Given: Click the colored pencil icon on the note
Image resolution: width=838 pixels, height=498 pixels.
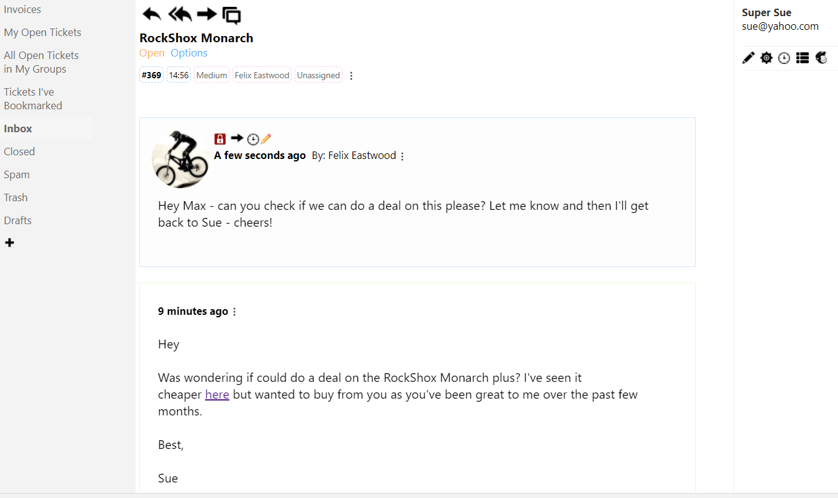Looking at the screenshot, I should coord(266,139).
